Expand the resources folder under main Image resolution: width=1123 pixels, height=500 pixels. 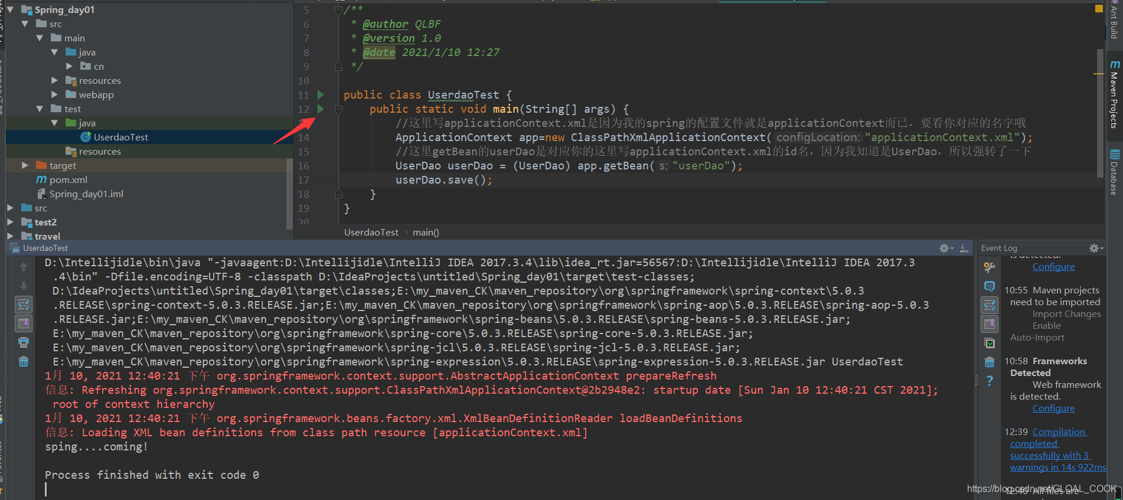[x=54, y=80]
